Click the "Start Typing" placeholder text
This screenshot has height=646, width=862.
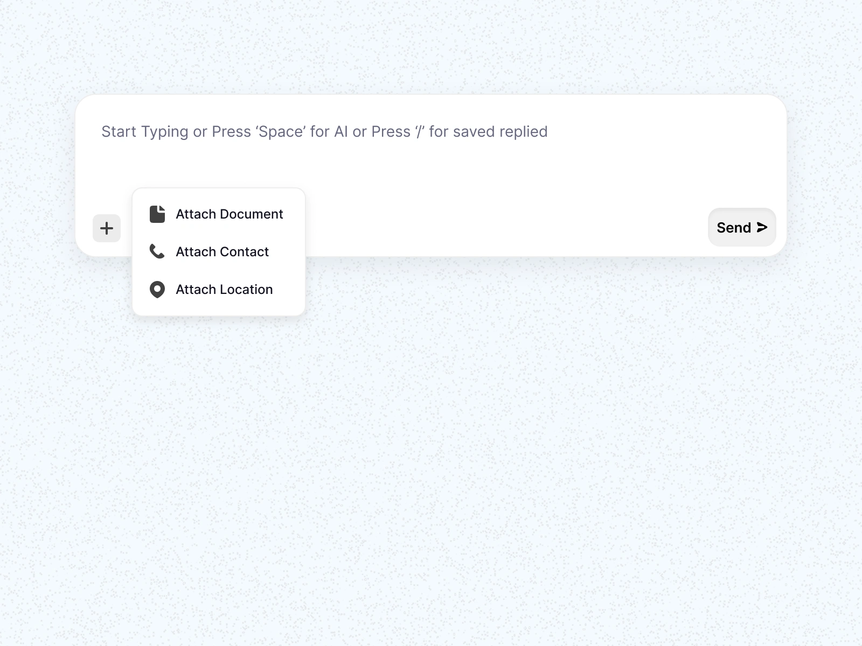point(324,132)
